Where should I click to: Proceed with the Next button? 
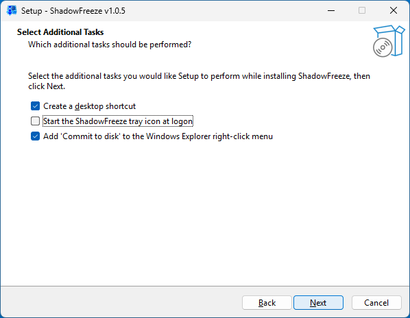318,303
